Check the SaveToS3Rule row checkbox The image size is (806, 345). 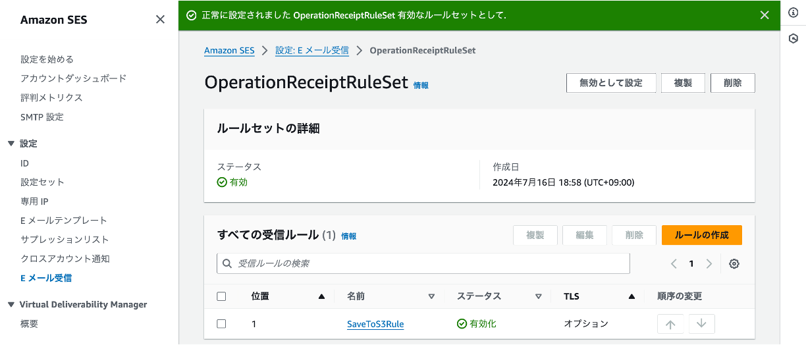pyautogui.click(x=221, y=324)
